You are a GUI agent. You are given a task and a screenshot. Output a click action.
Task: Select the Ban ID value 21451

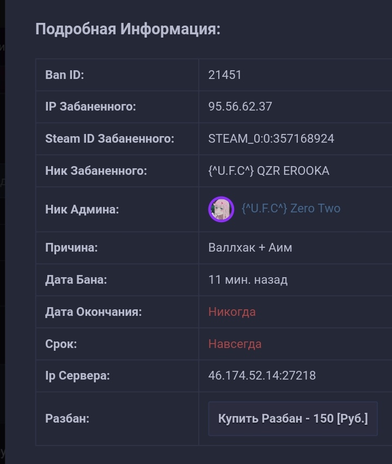tap(225, 75)
